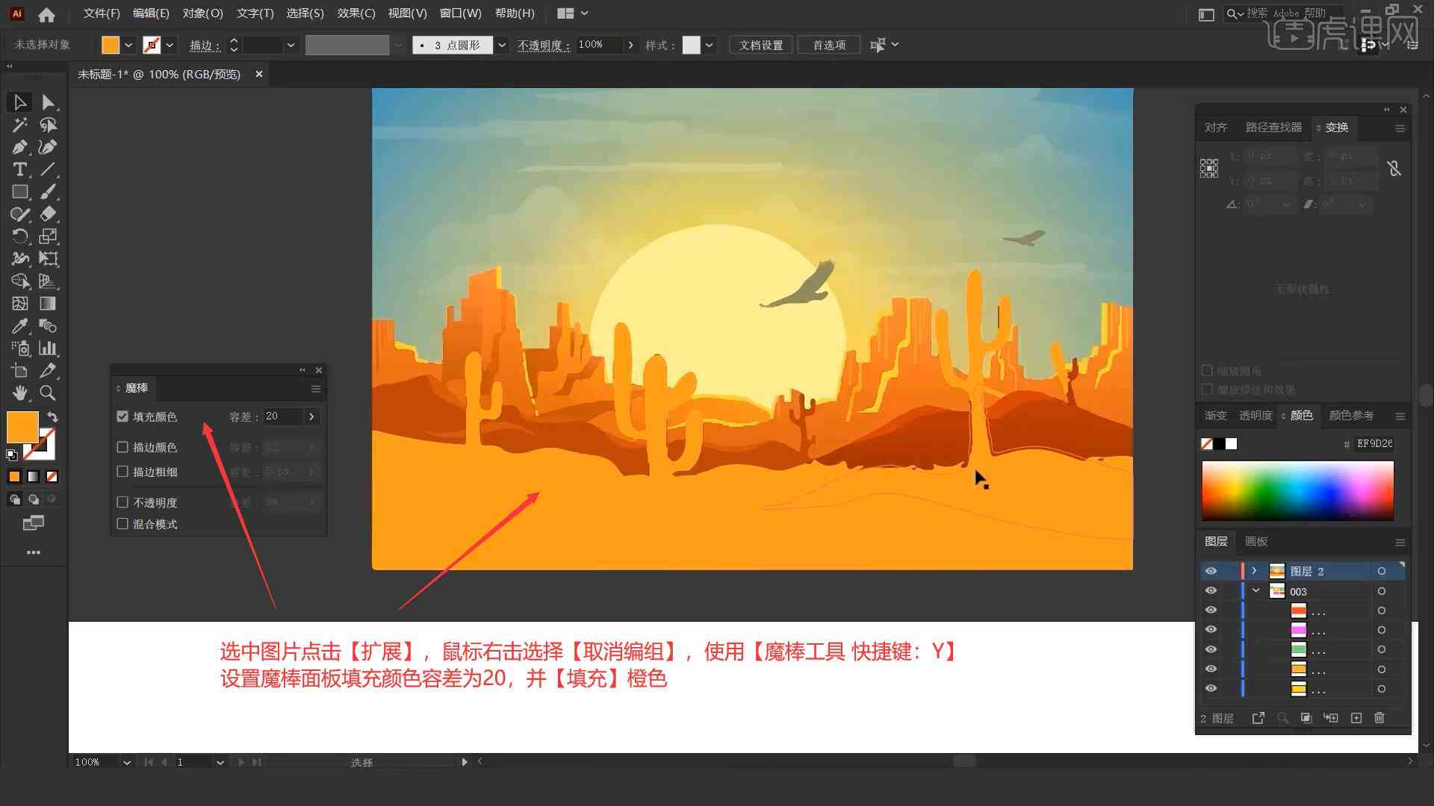1434x806 pixels.
Task: Switch to 变换 panel tab
Action: (1336, 127)
